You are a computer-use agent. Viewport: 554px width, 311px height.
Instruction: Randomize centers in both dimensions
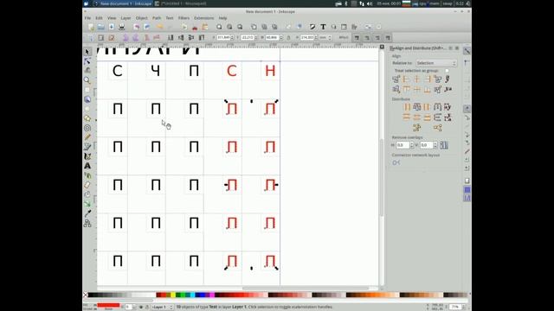(417, 128)
